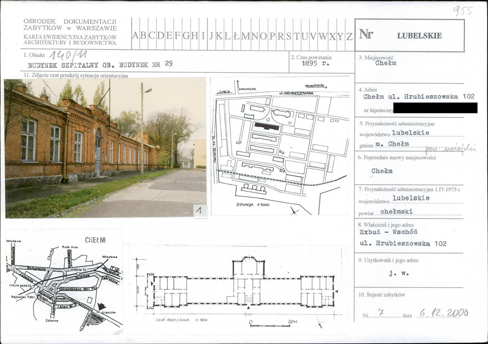
Task: Click the Hrubieszów direction arrow on site plan
Action: pyautogui.click(x=317, y=86)
